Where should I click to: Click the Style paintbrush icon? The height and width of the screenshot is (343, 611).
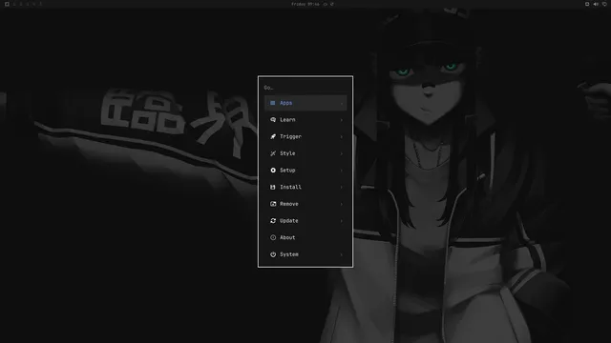tap(273, 153)
